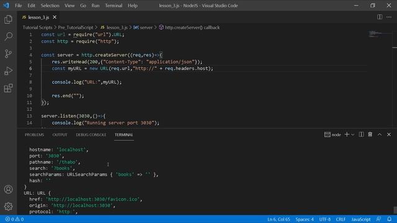Open notifications bell in status bar

click(x=389, y=219)
